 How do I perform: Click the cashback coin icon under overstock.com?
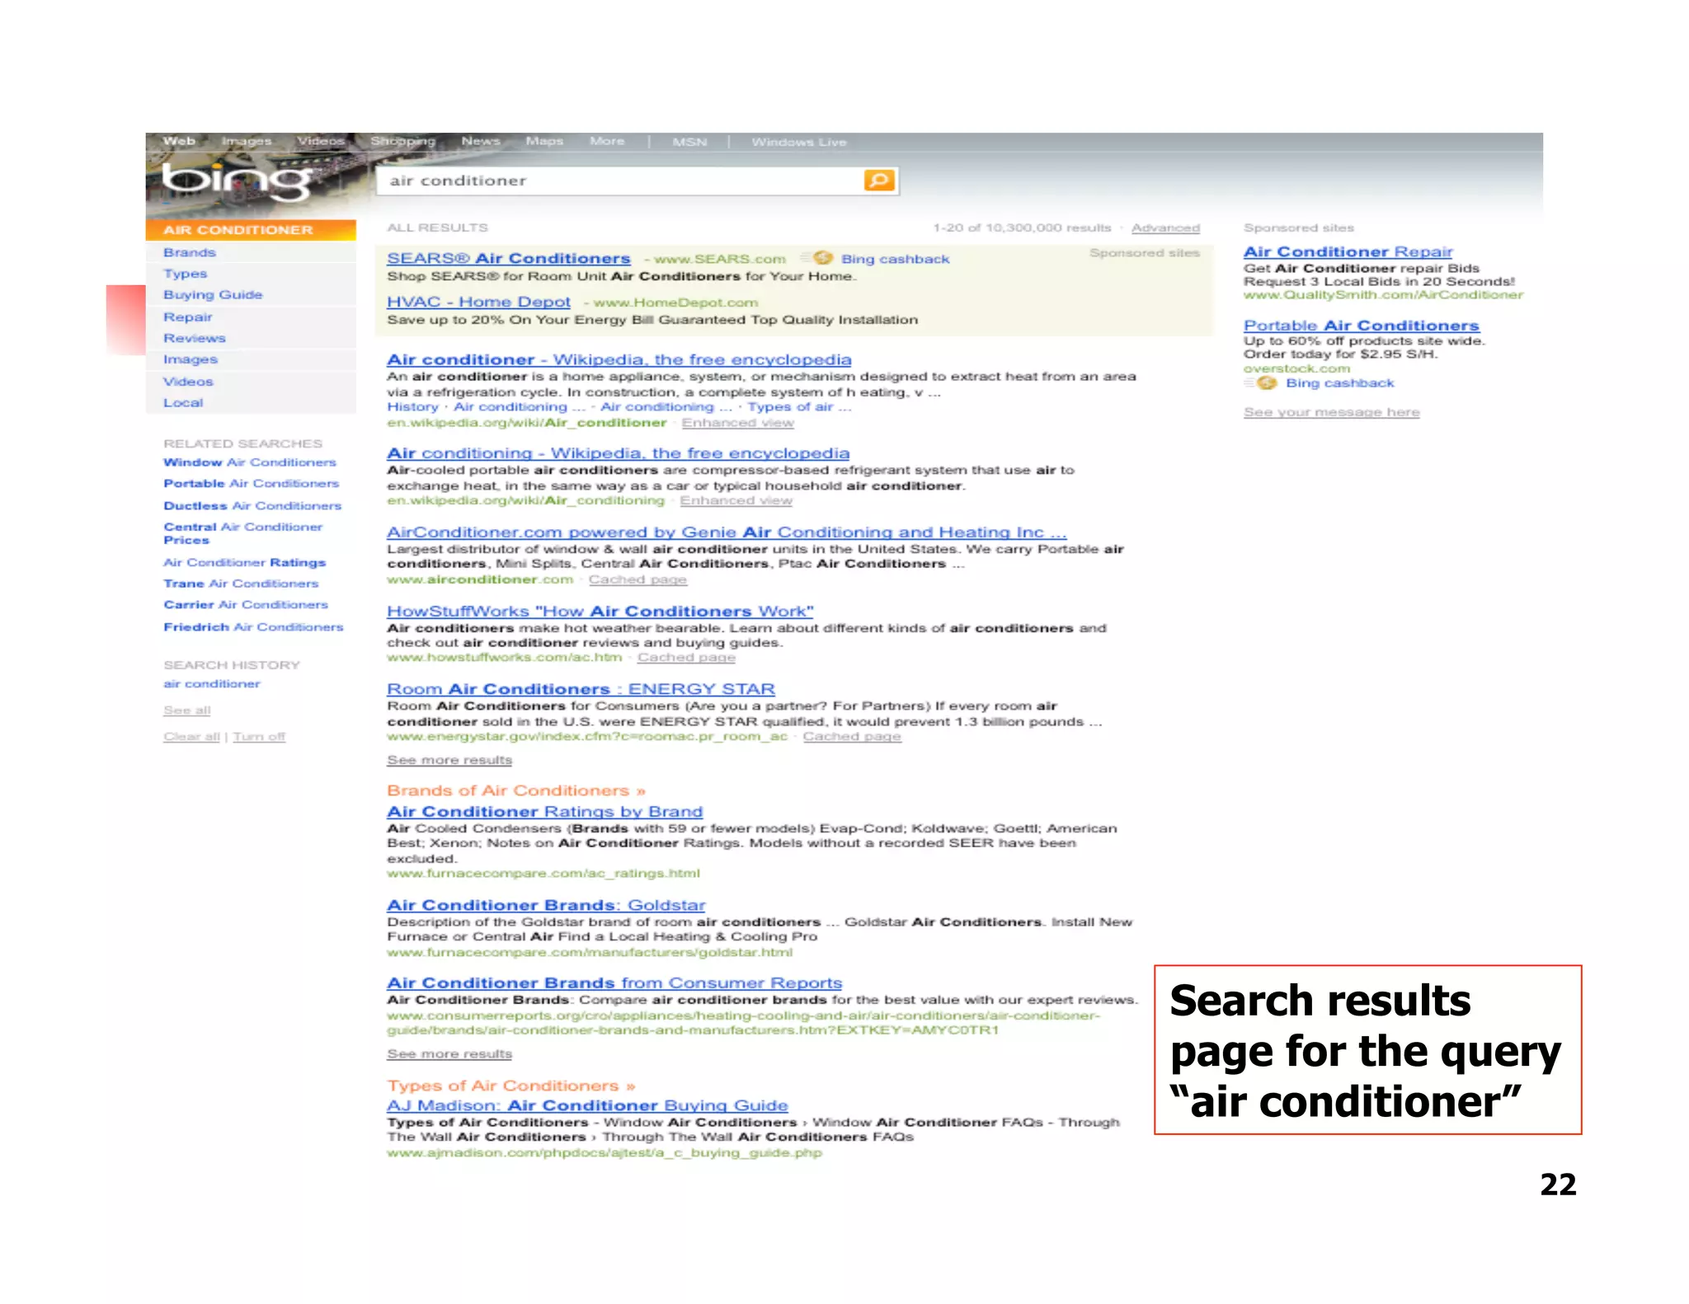(x=1267, y=382)
